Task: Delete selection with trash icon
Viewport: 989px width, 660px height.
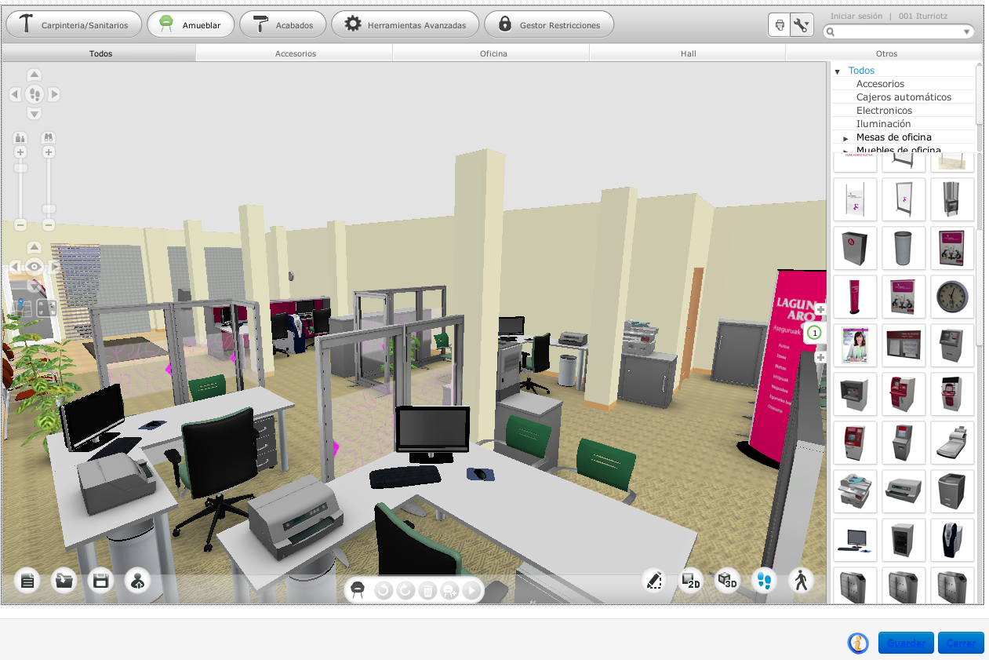Action: click(x=427, y=590)
